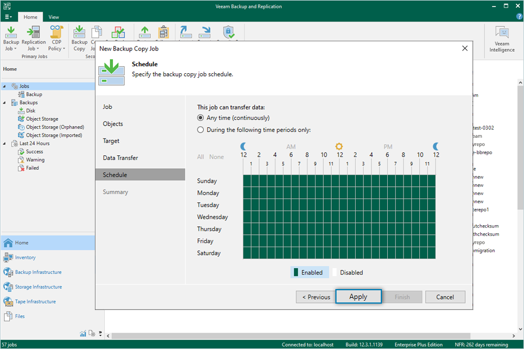Click the Replication Job ribbon icon
The height and width of the screenshot is (349, 524).
click(33, 38)
